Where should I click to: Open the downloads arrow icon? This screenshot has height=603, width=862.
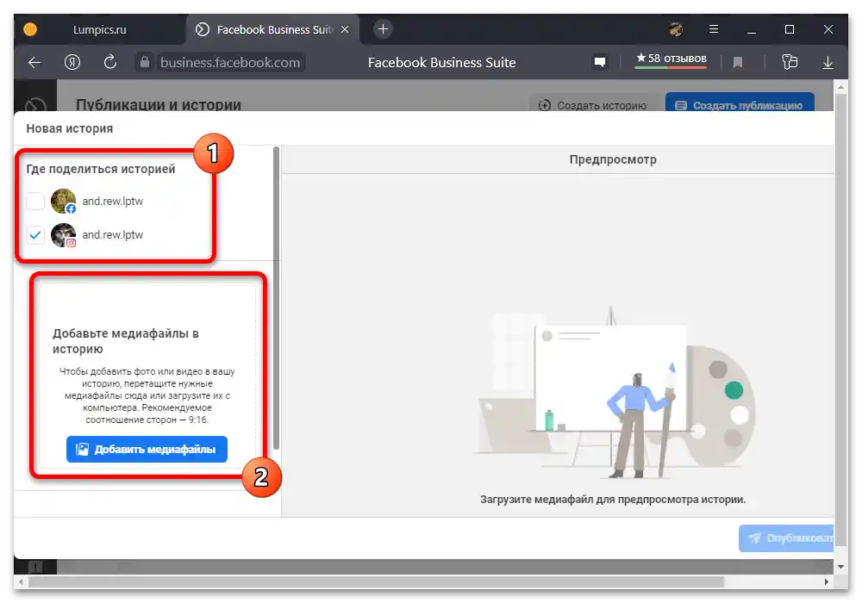point(828,63)
